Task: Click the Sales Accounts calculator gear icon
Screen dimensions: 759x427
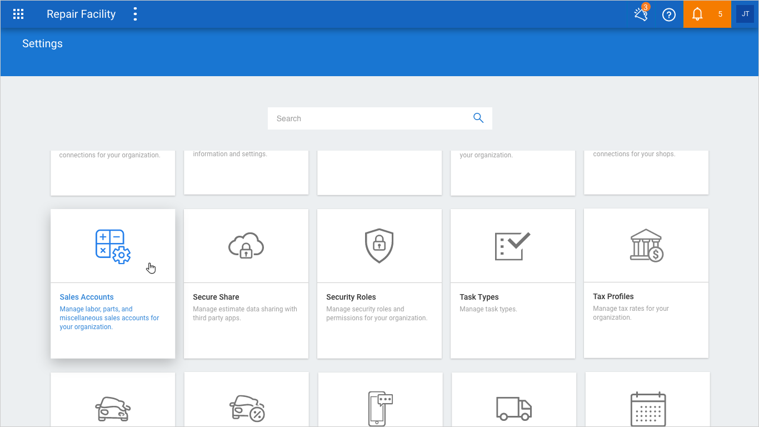Action: pyautogui.click(x=113, y=246)
